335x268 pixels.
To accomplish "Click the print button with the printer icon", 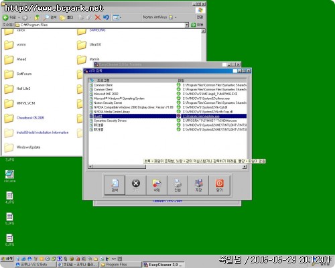I will coord(178,185).
